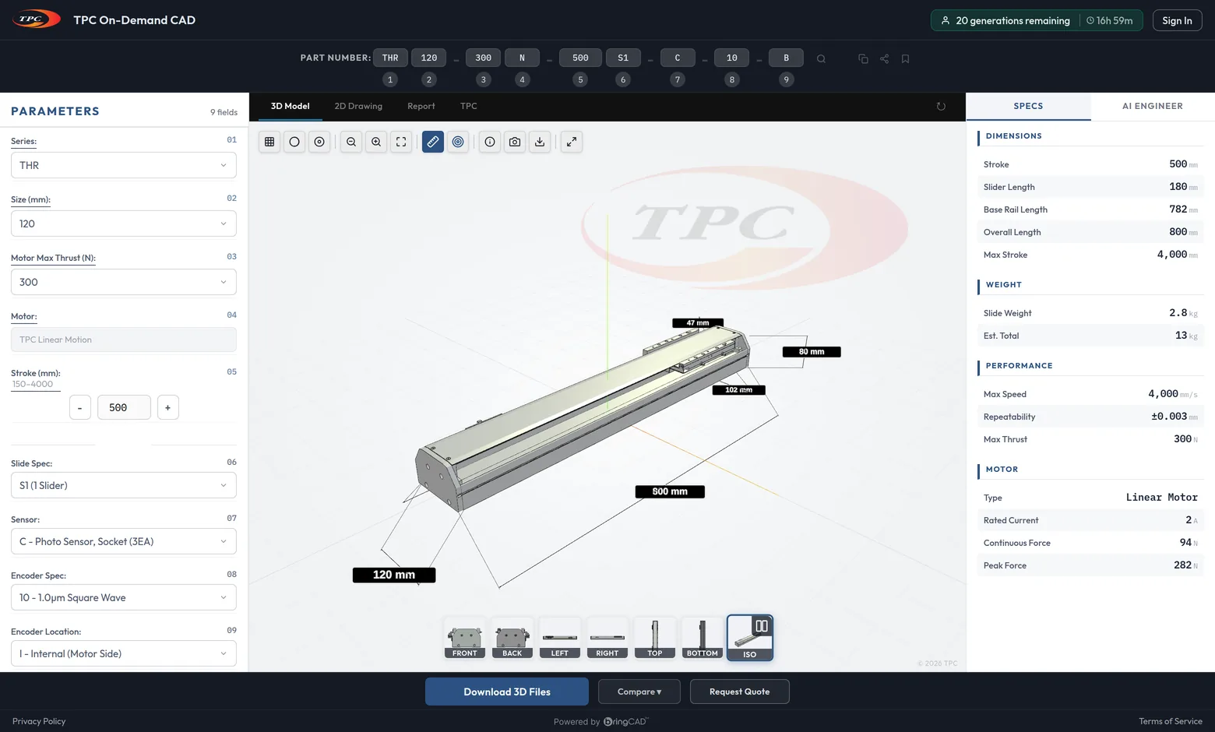Switch to the AI ENGINEER tab
The width and height of the screenshot is (1215, 732).
coord(1153,107)
